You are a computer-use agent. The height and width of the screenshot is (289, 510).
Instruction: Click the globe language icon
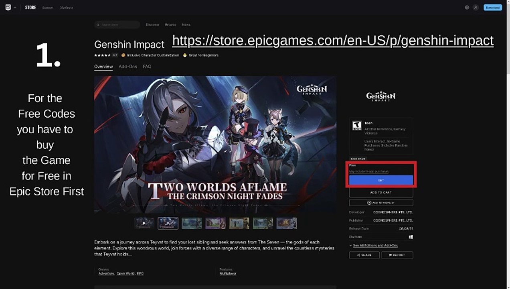(x=467, y=8)
